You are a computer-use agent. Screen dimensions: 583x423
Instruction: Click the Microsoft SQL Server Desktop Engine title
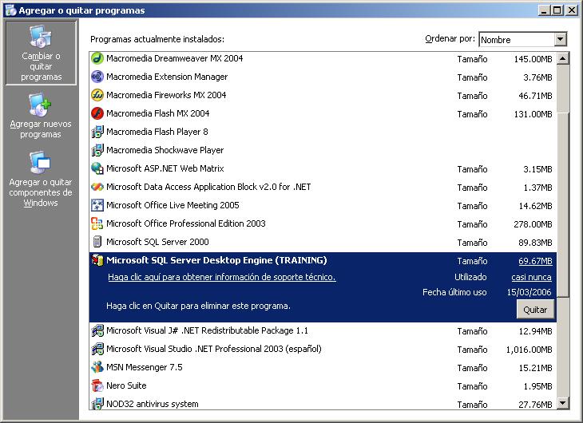(x=216, y=260)
